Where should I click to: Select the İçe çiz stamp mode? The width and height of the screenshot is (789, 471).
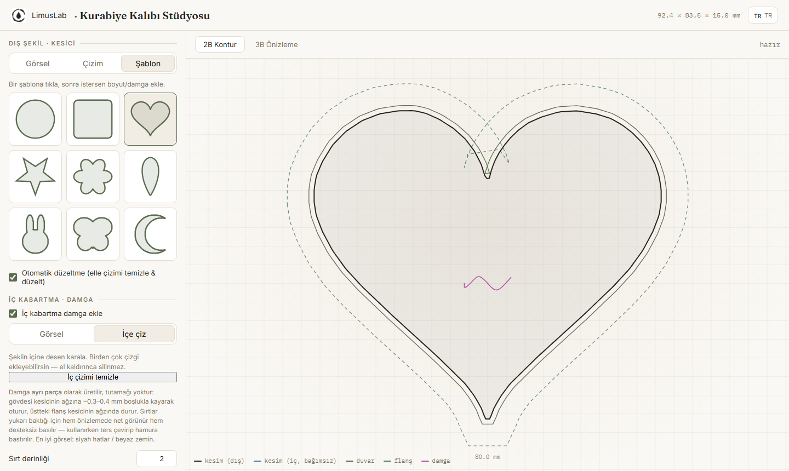134,334
